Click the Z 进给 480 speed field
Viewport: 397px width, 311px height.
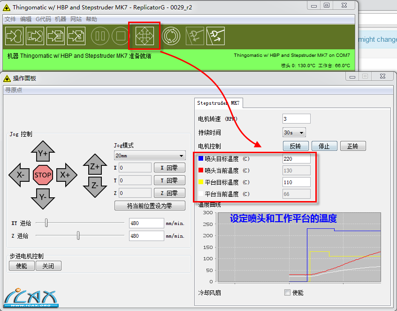pos(146,236)
